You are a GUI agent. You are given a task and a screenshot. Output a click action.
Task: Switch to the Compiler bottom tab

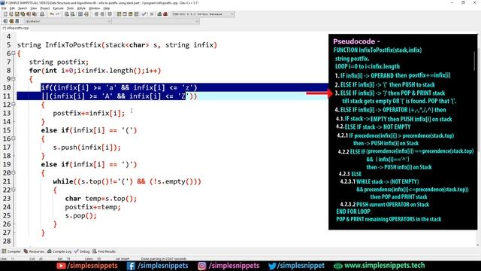[x=11, y=251]
